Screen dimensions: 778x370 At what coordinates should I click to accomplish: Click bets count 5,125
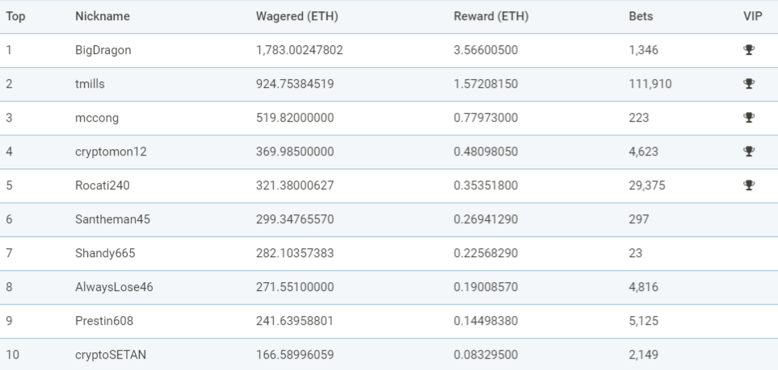tap(644, 321)
